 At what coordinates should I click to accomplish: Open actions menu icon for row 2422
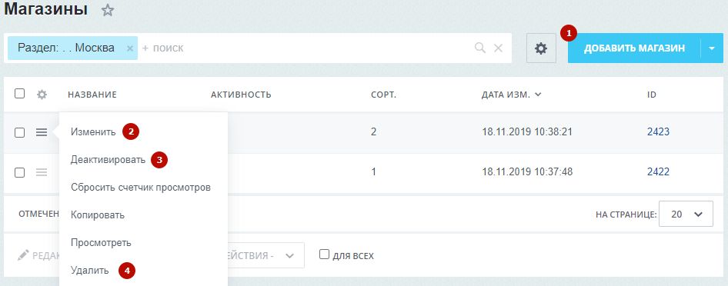tap(42, 172)
